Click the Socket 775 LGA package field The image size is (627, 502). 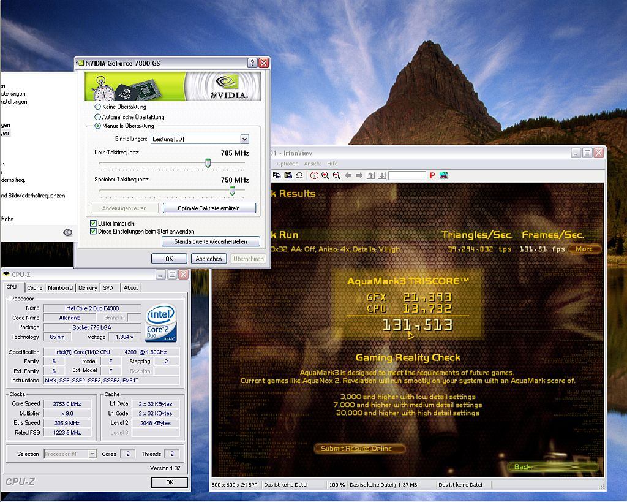[92, 327]
